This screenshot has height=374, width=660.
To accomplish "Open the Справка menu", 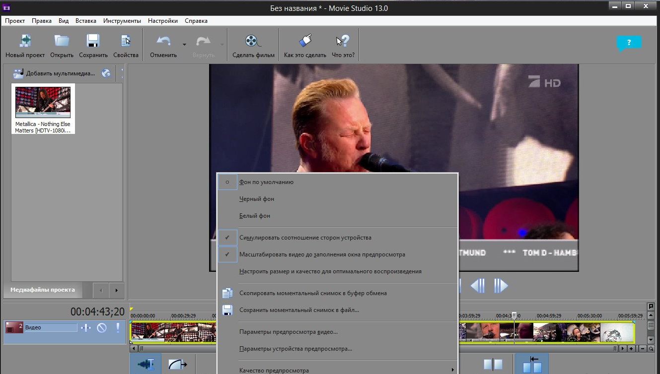I will 196,21.
